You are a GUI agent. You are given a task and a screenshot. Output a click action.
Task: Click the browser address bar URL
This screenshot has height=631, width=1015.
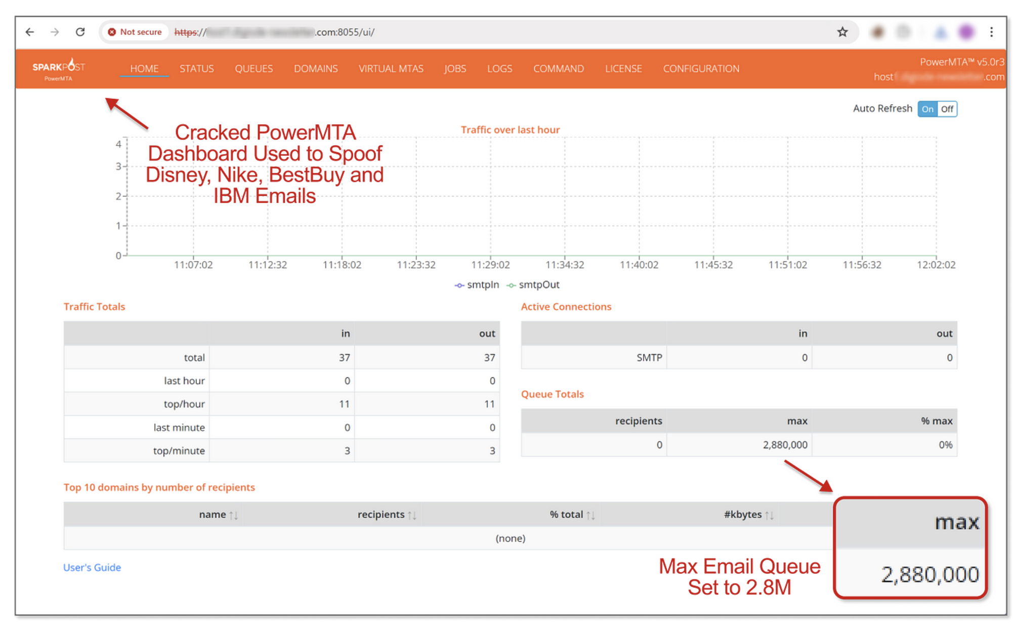[274, 32]
